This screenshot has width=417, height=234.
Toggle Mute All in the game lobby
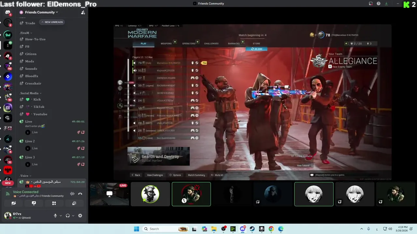(217, 175)
